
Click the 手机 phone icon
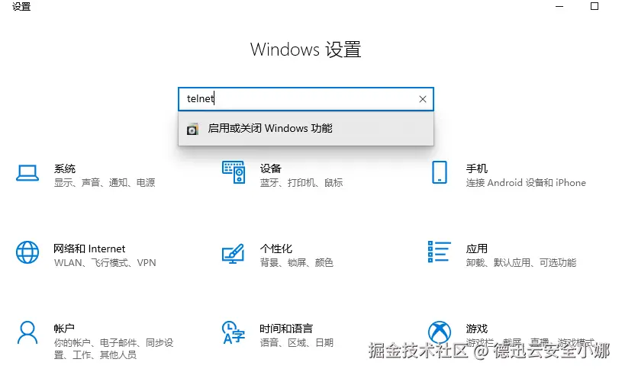pyautogui.click(x=439, y=172)
